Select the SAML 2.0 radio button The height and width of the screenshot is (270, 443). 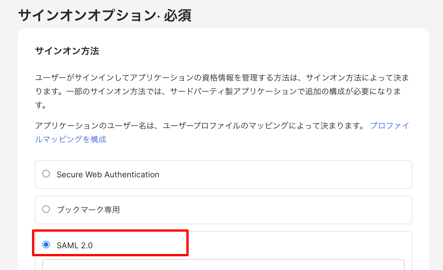tap(46, 245)
